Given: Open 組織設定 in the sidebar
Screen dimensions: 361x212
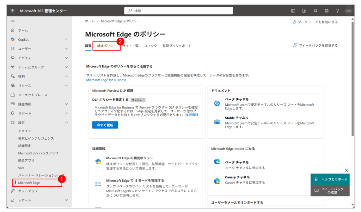Looking at the screenshot, I should tap(25, 146).
